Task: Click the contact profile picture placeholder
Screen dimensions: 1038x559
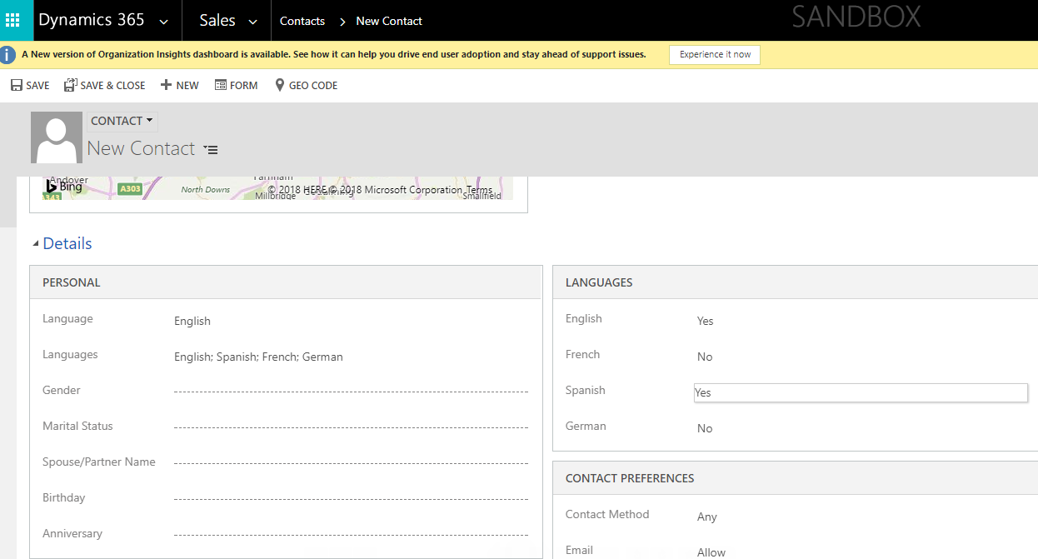Action: (x=57, y=137)
